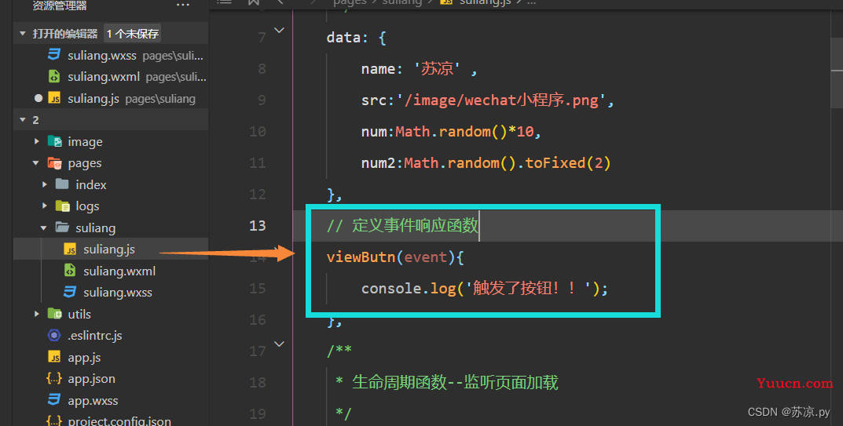Open suliang.wxss in the suliang folder
Viewport: 843px width, 426px height.
coord(118,292)
